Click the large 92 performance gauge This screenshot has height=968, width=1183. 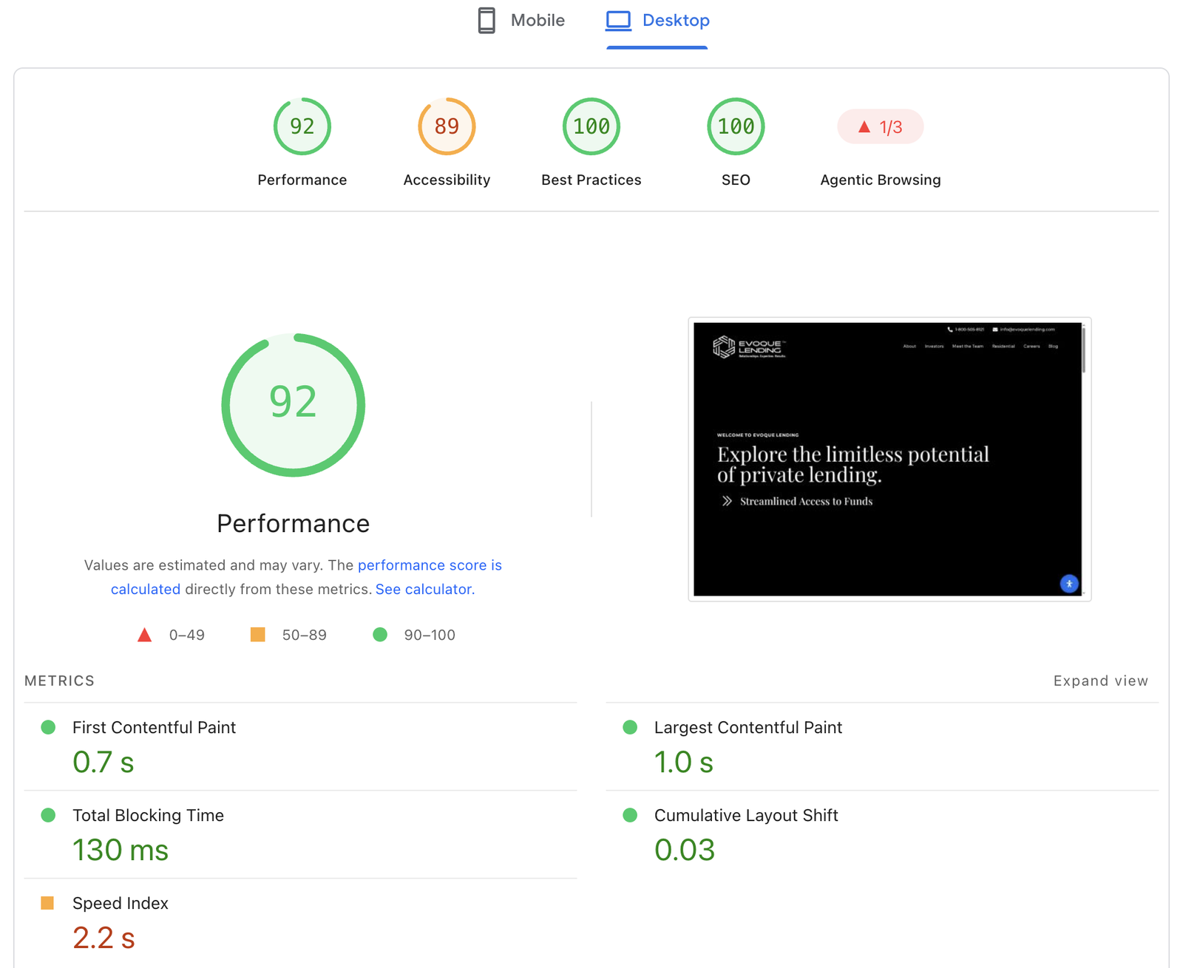pos(294,405)
